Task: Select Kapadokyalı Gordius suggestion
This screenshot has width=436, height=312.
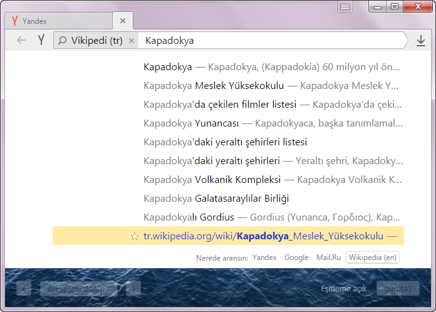Action: click(228, 217)
